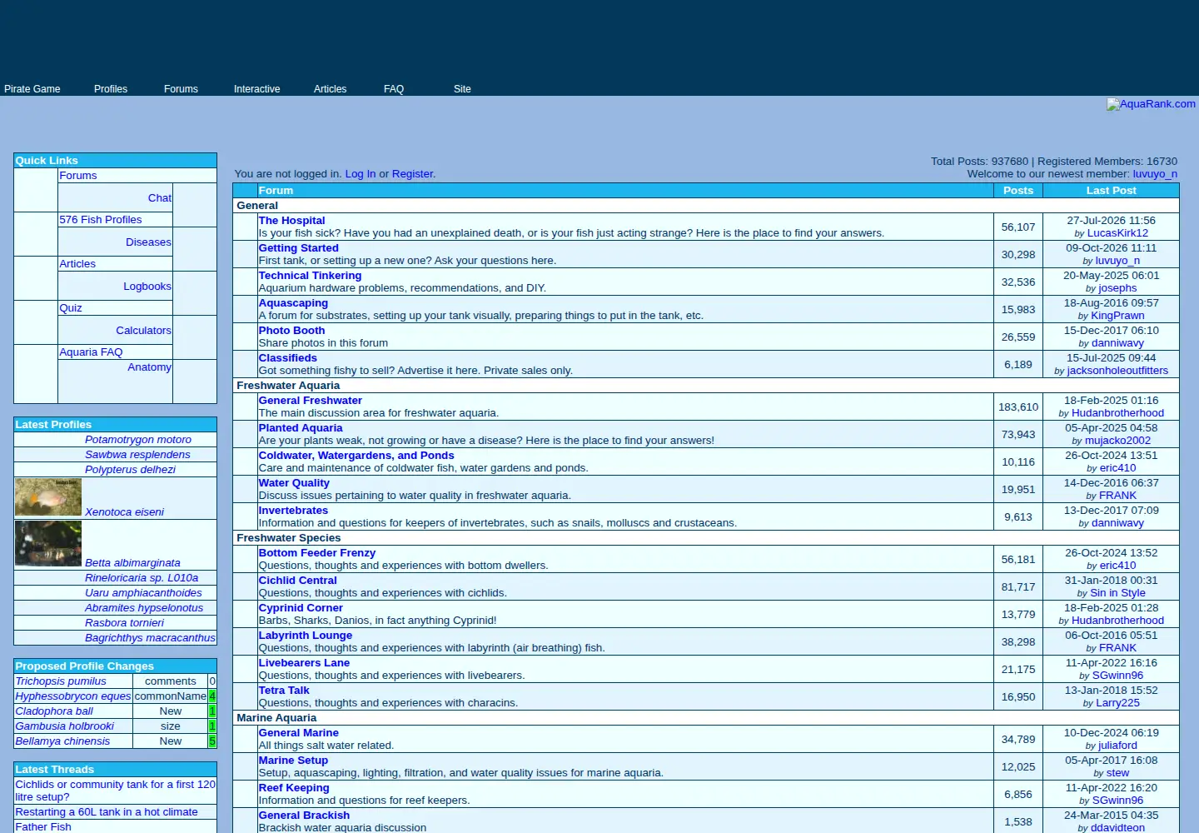
Task: Open the Interactive menu
Action: pyautogui.click(x=256, y=89)
